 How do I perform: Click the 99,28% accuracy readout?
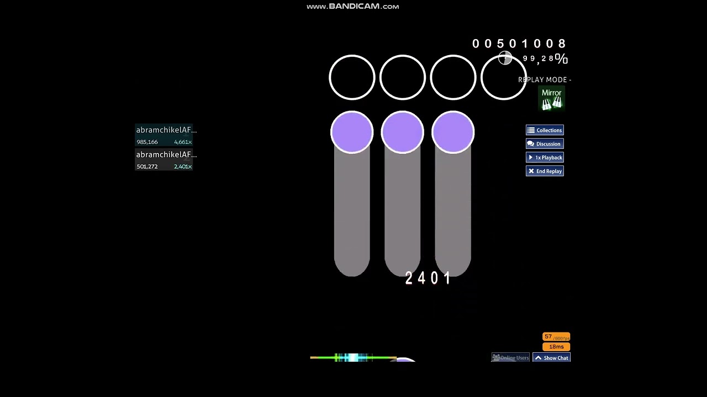(545, 58)
